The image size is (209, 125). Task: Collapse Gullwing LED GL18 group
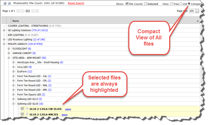tap(13, 104)
